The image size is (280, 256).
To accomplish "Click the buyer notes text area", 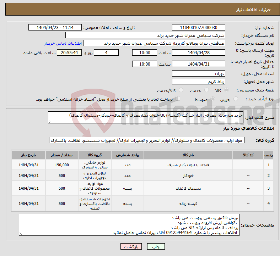I will point(129,225).
